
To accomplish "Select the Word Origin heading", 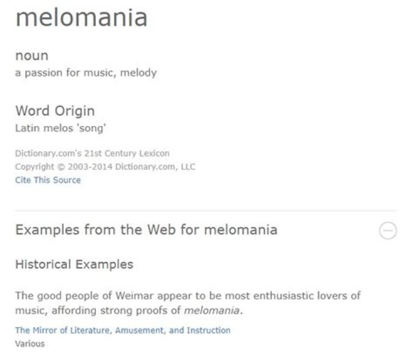I will click(x=55, y=111).
